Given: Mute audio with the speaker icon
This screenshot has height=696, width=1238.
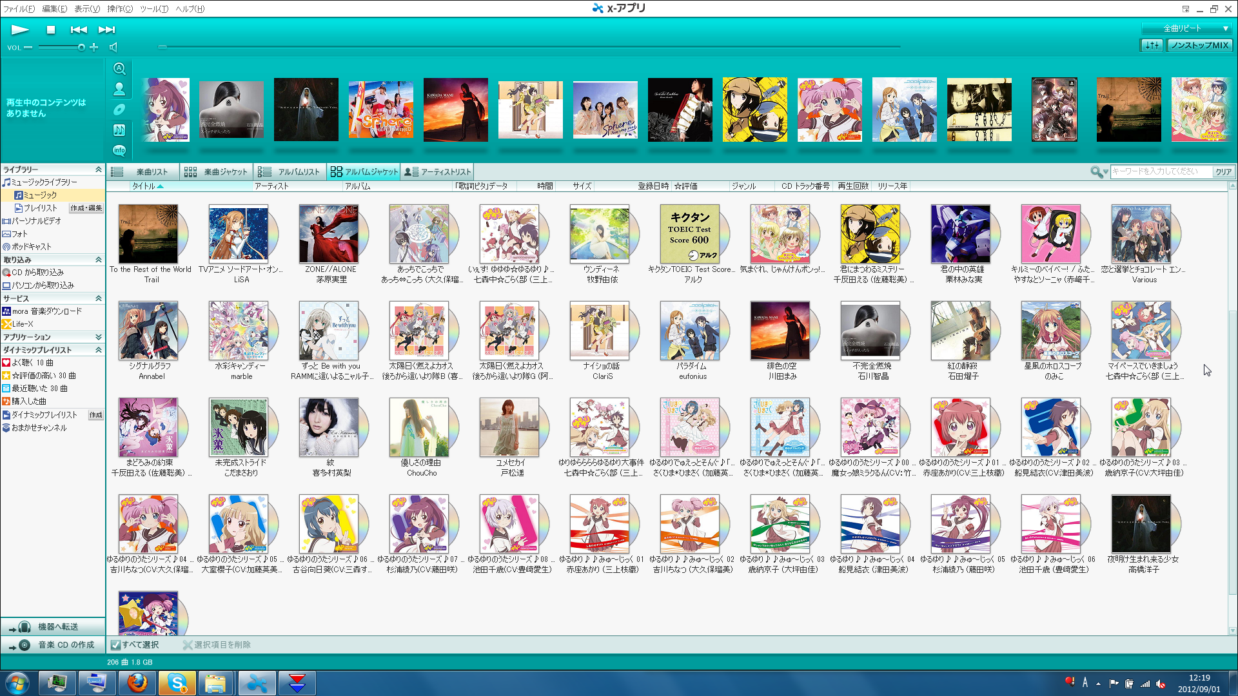Looking at the screenshot, I should (113, 47).
